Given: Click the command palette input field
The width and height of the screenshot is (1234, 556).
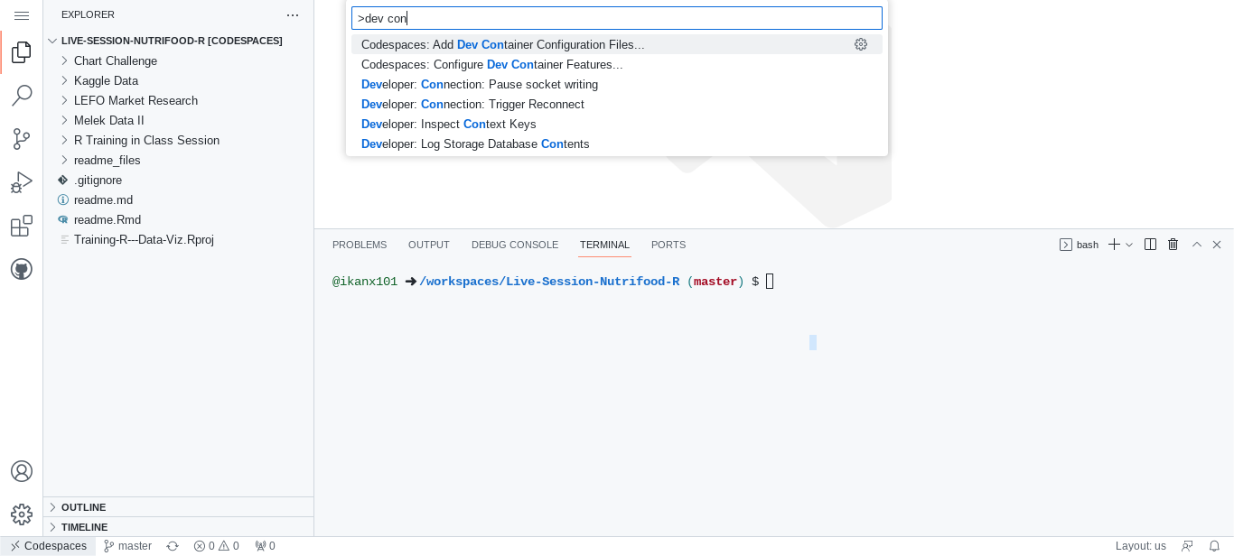Looking at the screenshot, I should (617, 18).
